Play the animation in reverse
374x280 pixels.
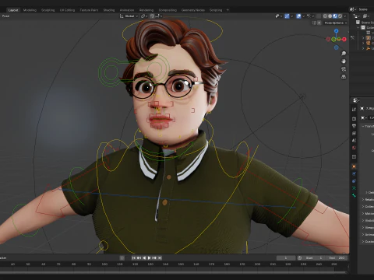pyautogui.click(x=144, y=258)
